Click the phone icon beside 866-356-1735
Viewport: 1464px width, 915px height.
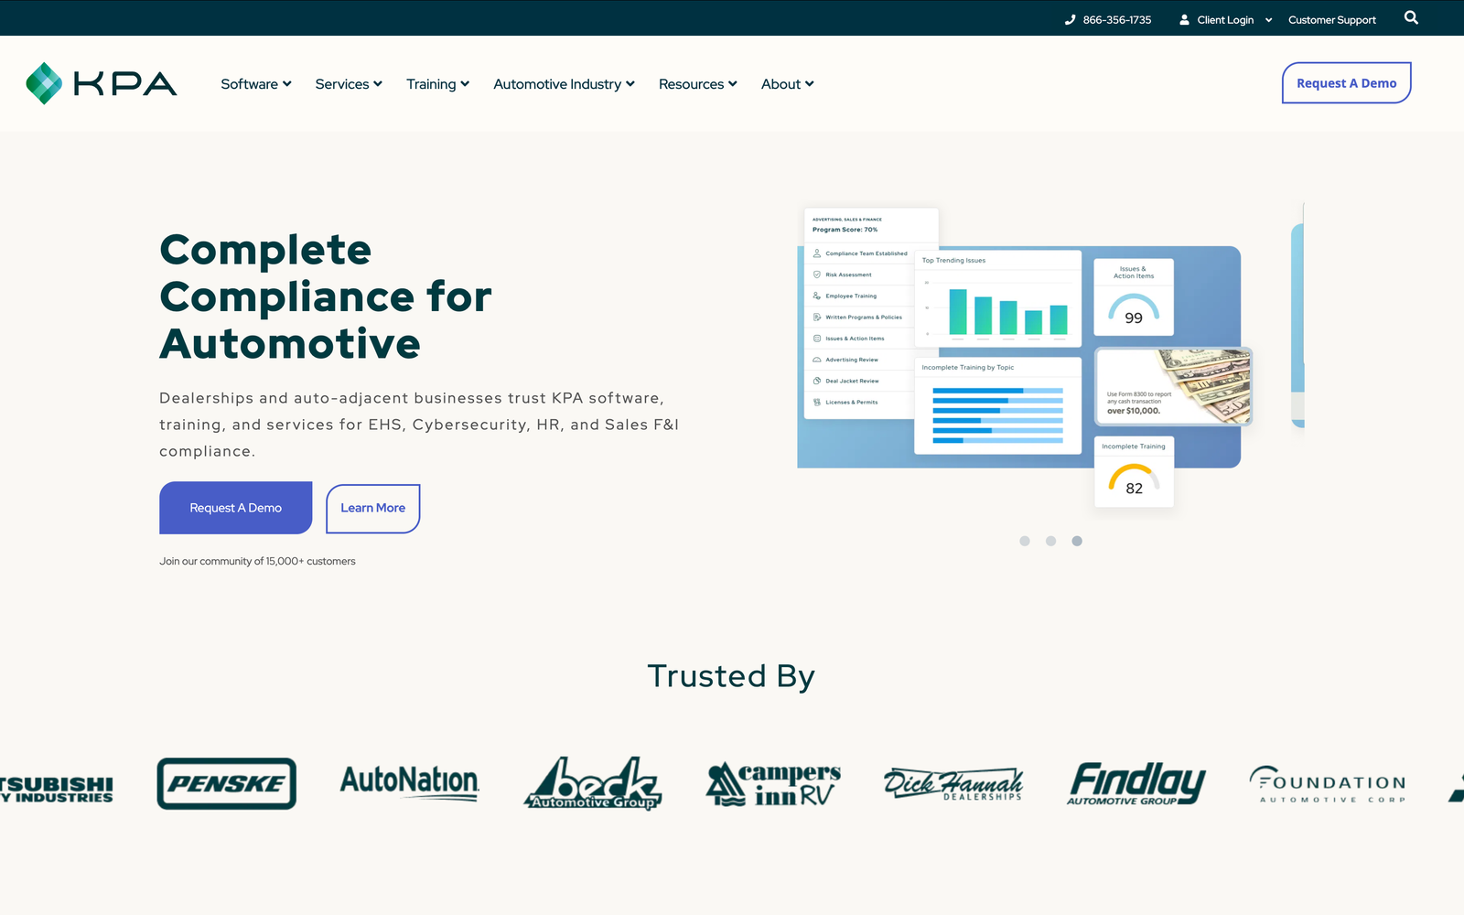click(1070, 19)
